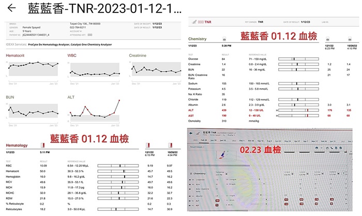The height and width of the screenshot is (216, 362).
Task: Click the dot plot thumbnail in 02.23 photo
Action: 226,155
